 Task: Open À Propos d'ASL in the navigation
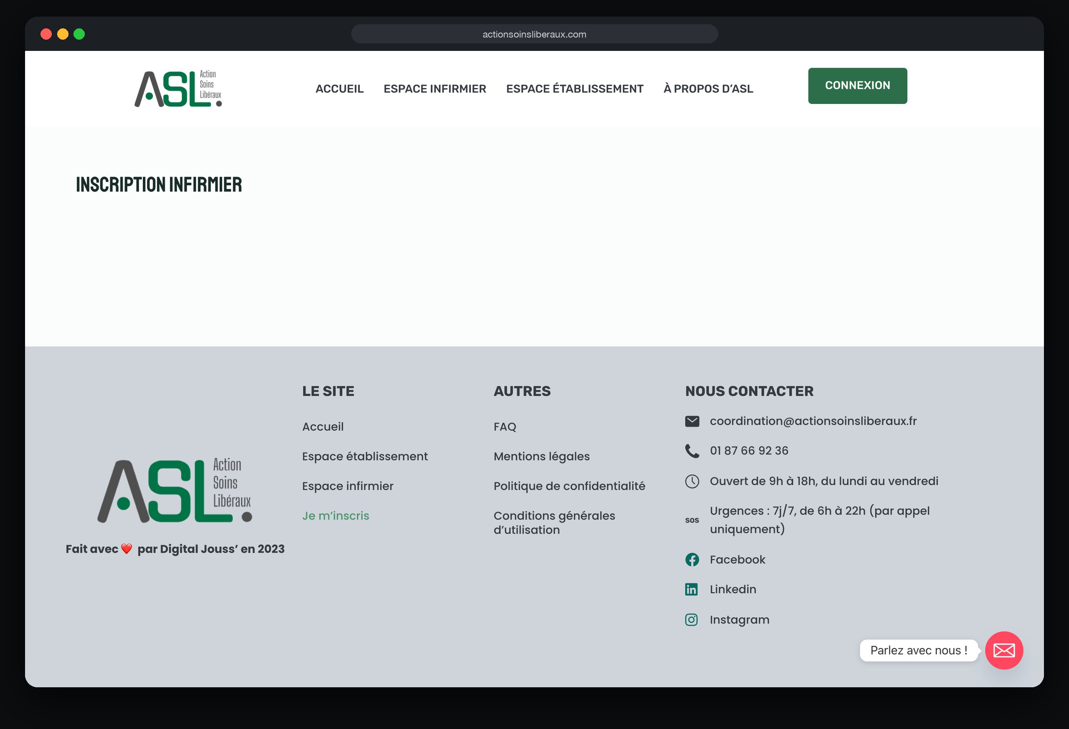click(708, 89)
